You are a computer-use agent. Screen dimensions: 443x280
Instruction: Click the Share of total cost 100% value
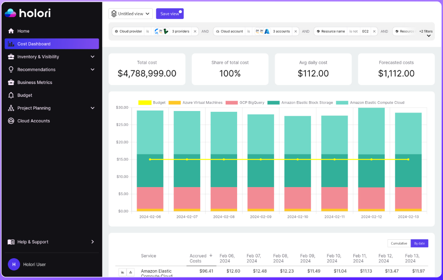point(230,74)
